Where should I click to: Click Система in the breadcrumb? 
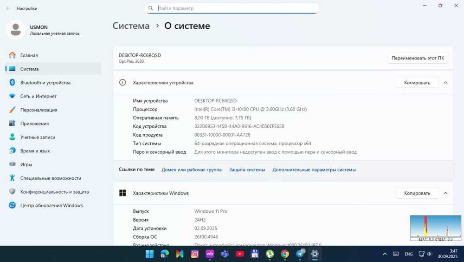[x=131, y=26]
